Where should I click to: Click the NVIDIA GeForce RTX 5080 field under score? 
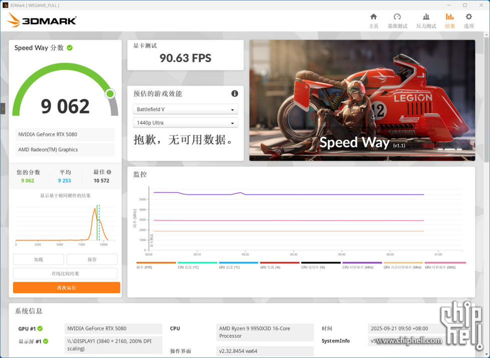coord(65,135)
